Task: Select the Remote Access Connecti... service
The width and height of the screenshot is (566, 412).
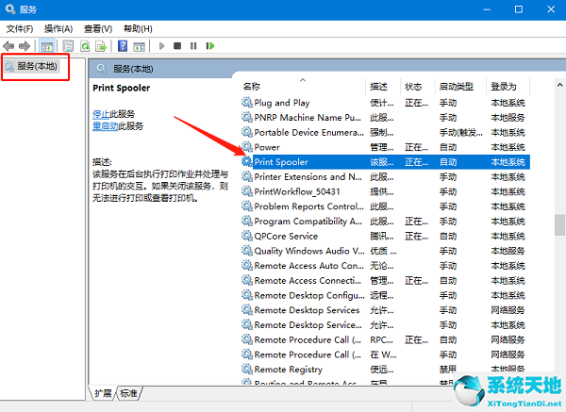Action: [308, 280]
